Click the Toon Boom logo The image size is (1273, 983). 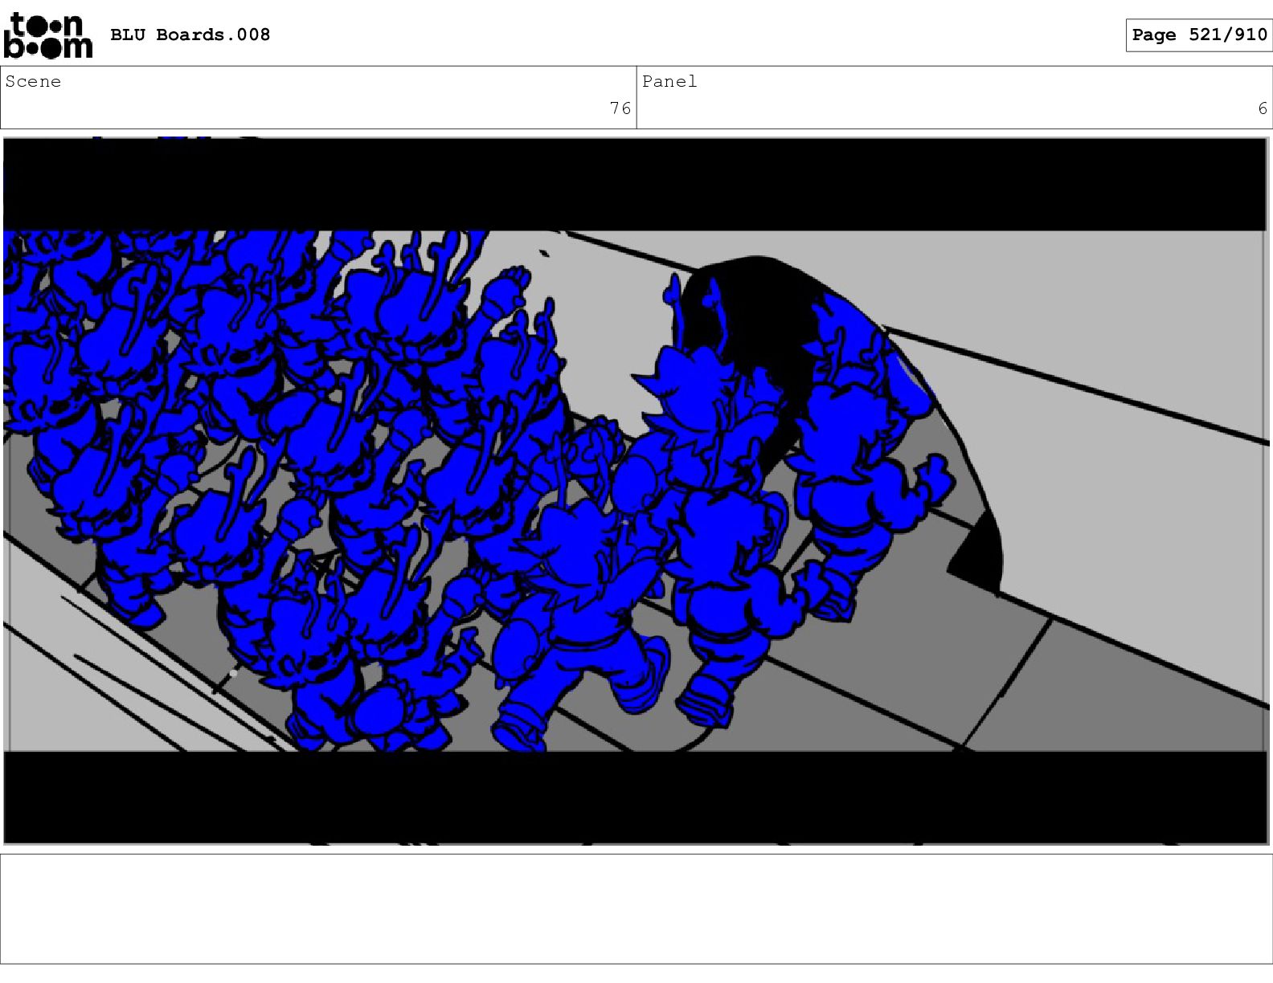[x=48, y=35]
